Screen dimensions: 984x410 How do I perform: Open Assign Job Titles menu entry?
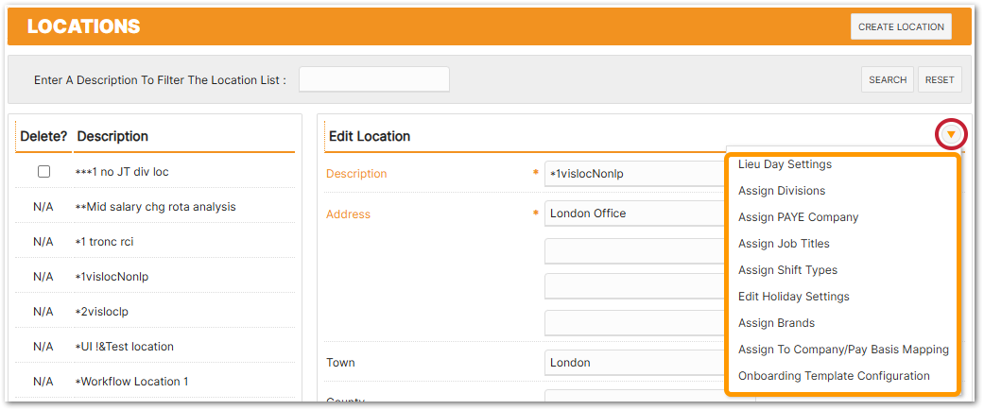[784, 244]
